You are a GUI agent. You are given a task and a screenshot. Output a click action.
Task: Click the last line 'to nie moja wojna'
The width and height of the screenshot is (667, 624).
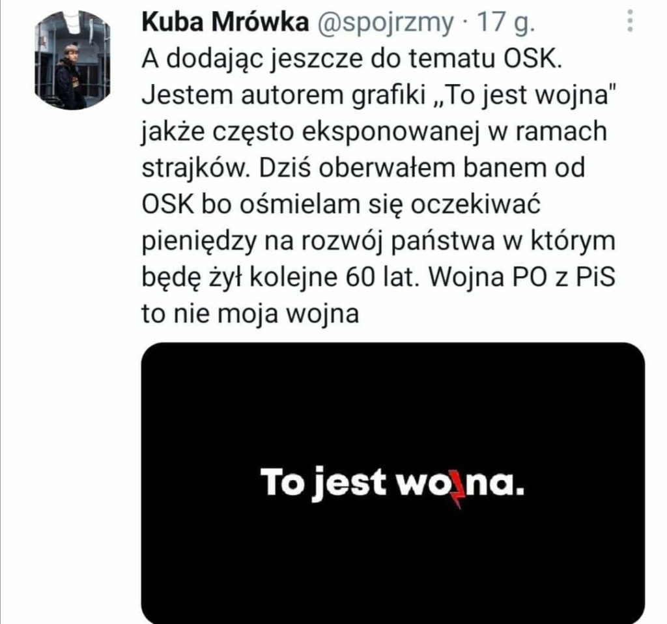coord(251,314)
